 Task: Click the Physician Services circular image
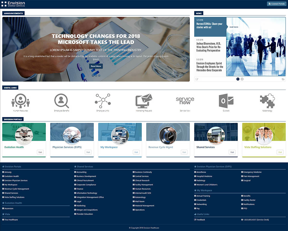(x=72, y=136)
